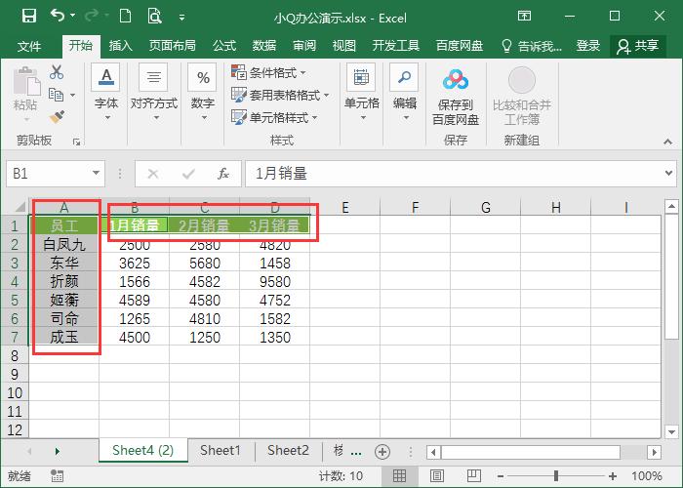Switch to the 公式 tab
The width and height of the screenshot is (683, 488).
[224, 45]
